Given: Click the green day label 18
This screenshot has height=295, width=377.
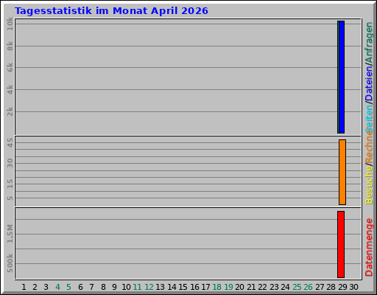Looking at the screenshot, I should click(x=216, y=287).
